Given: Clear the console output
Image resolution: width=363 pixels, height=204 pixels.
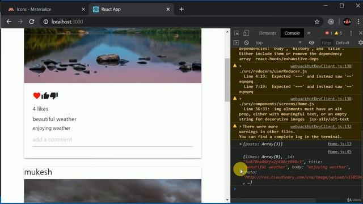Looking at the screenshot, I should pyautogui.click(x=246, y=43).
